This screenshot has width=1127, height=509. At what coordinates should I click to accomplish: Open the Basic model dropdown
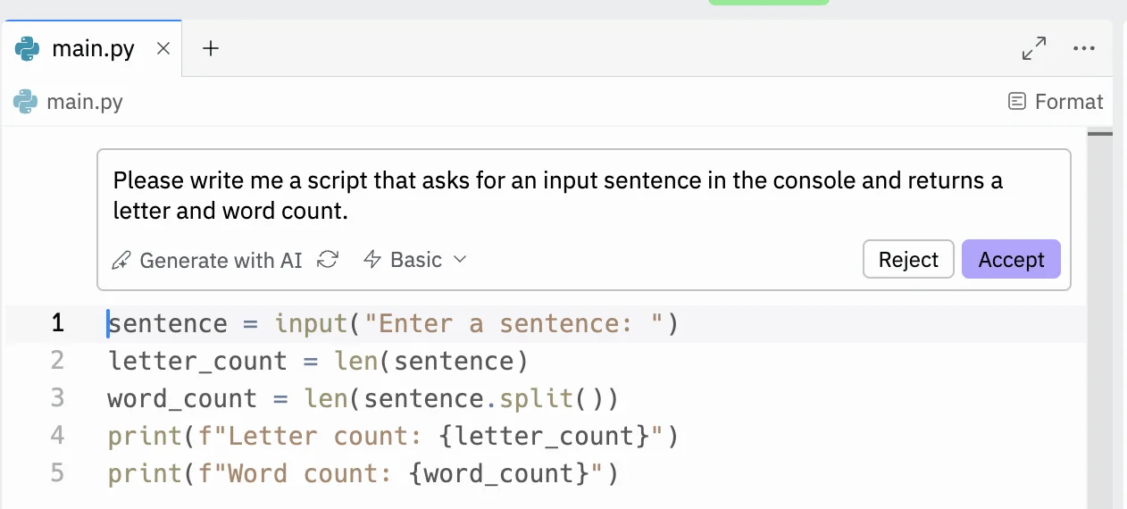[415, 260]
